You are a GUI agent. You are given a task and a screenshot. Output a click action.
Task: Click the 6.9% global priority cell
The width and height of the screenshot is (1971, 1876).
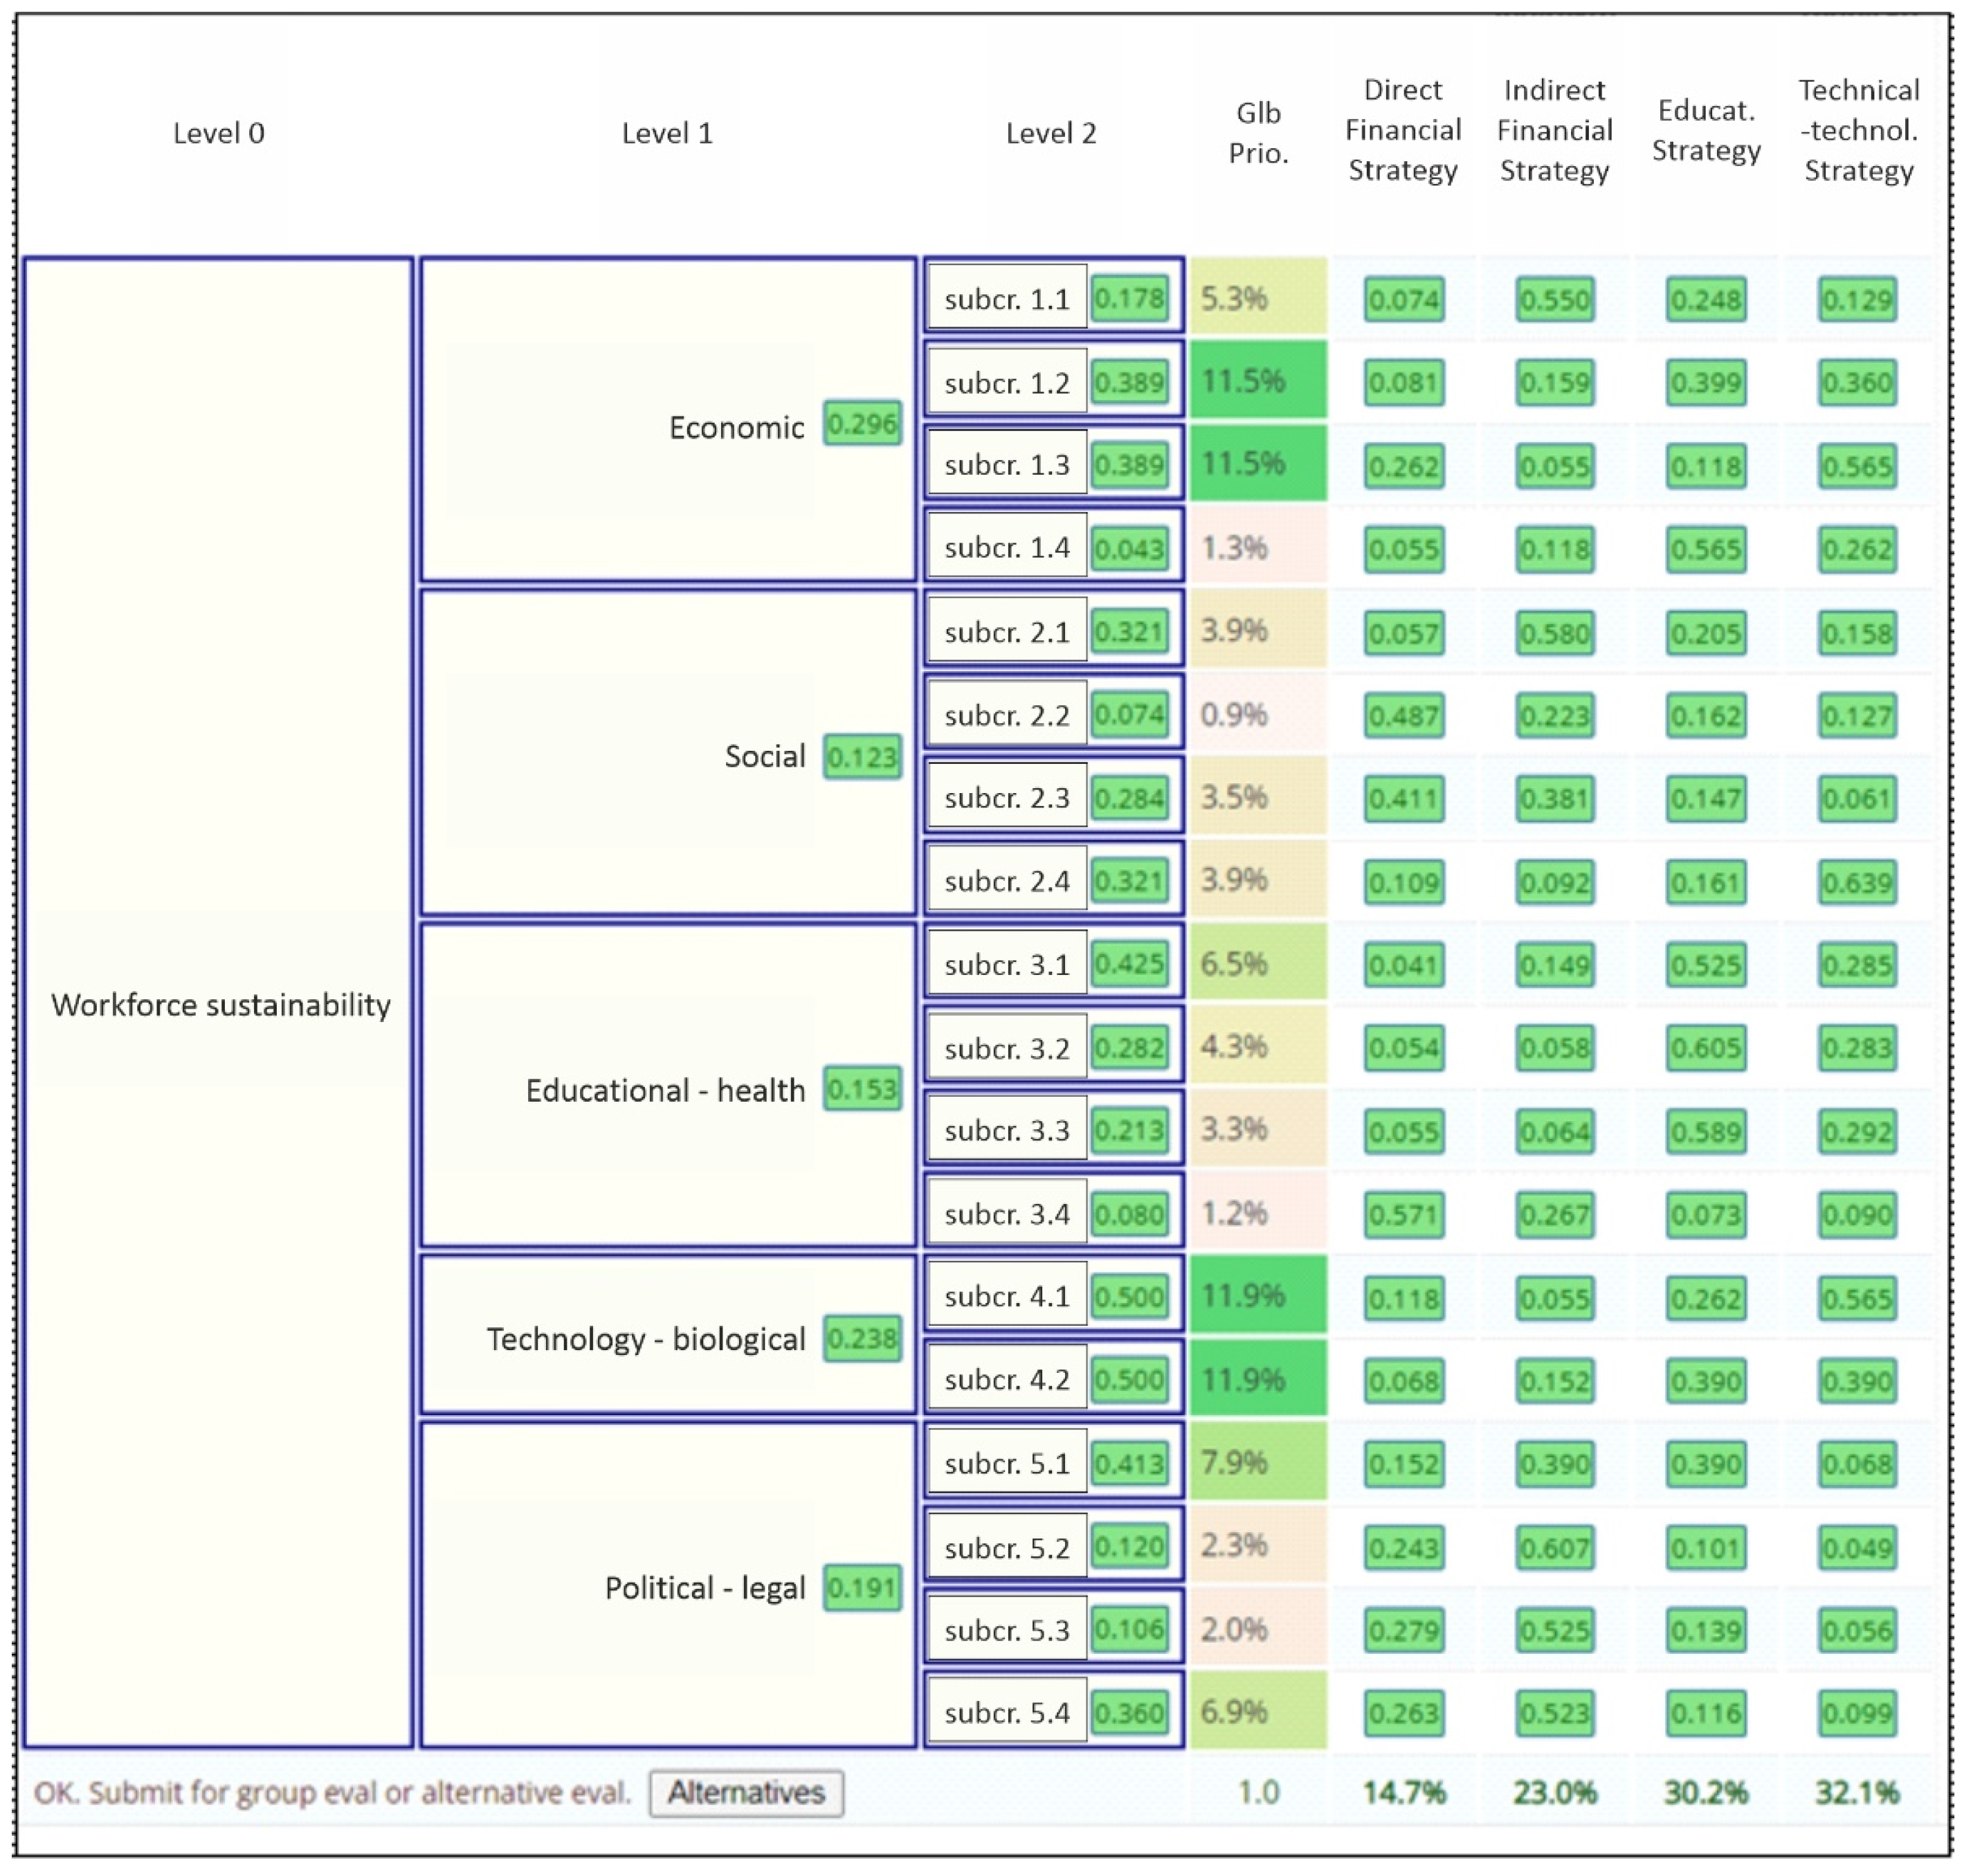(1258, 1711)
